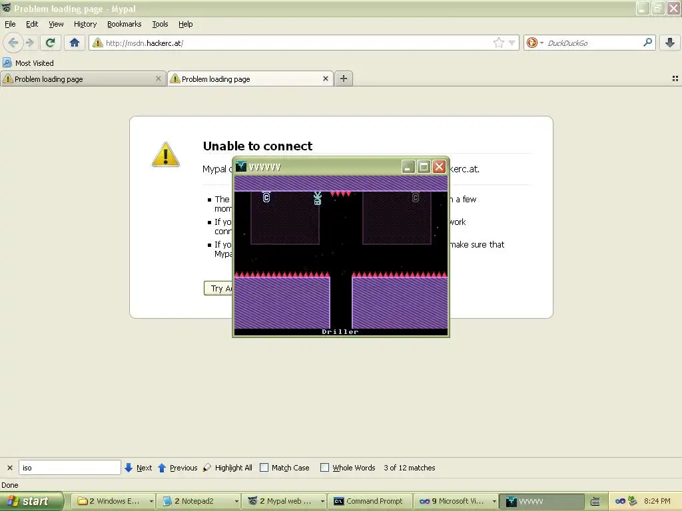Minimize the VVVVVV game window
682x511 pixels.
click(408, 167)
